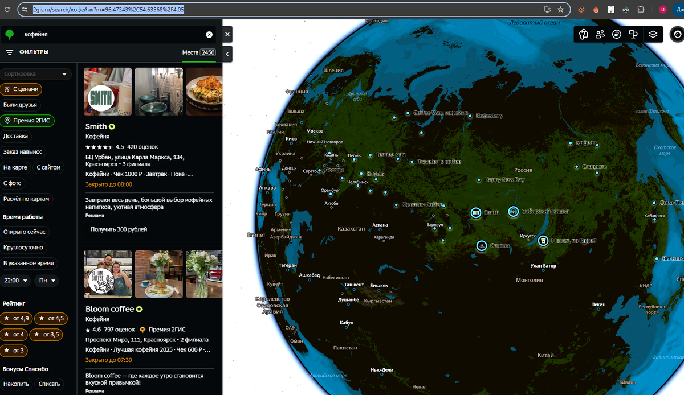The height and width of the screenshot is (395, 684).
Task: Click the Списать bonus button
Action: [49, 384]
